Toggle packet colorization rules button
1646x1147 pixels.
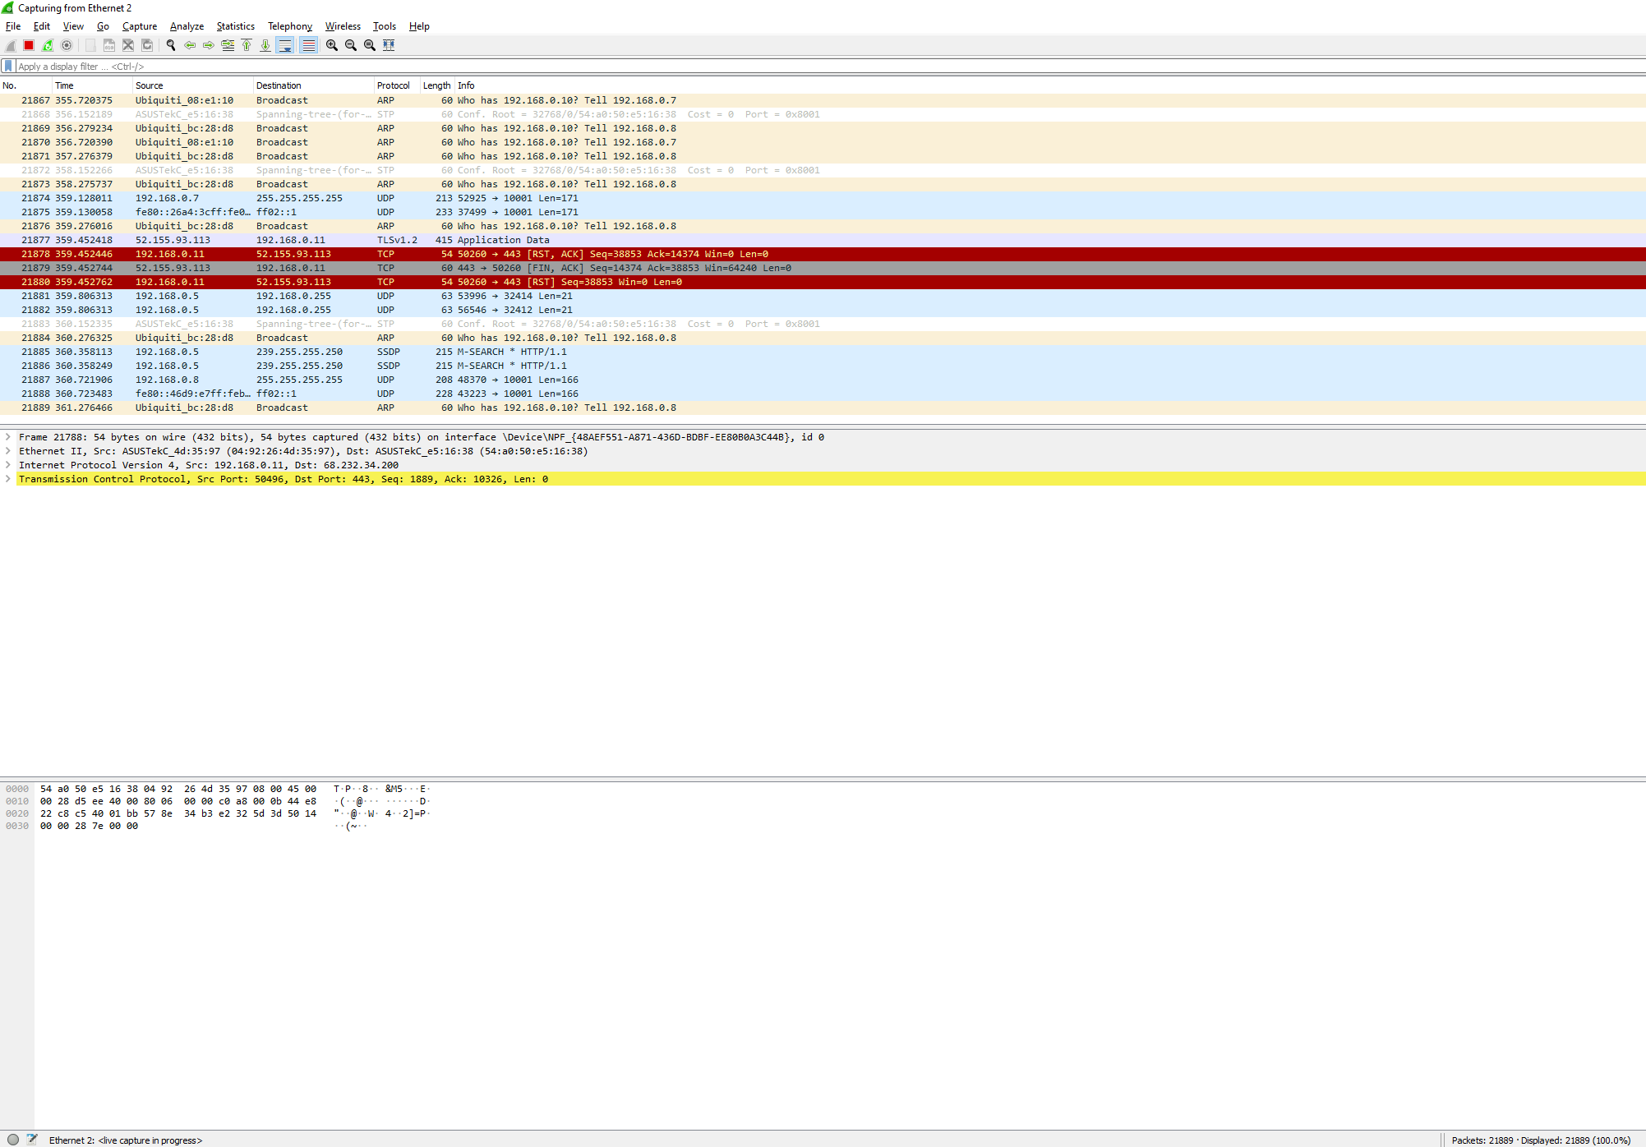tap(308, 45)
